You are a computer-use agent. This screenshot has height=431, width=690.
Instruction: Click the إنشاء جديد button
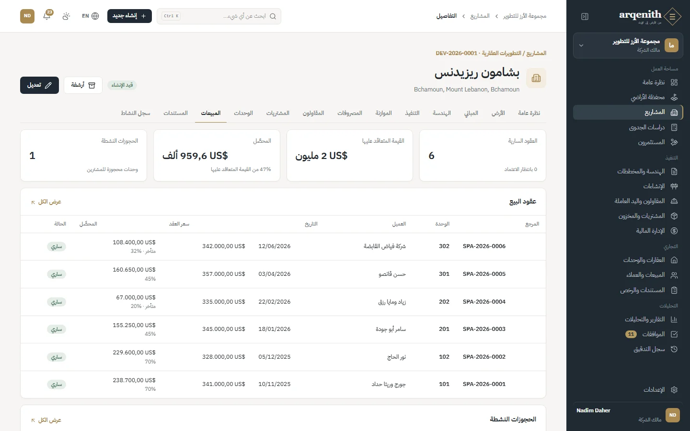[x=129, y=16]
